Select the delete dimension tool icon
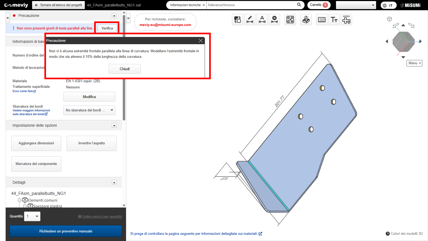The height and width of the screenshot is (241, 428). tap(274, 20)
